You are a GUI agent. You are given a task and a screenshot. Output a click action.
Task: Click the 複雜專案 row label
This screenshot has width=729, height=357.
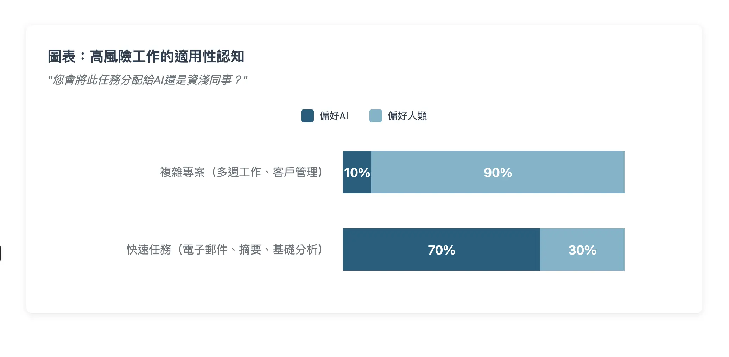[241, 172]
